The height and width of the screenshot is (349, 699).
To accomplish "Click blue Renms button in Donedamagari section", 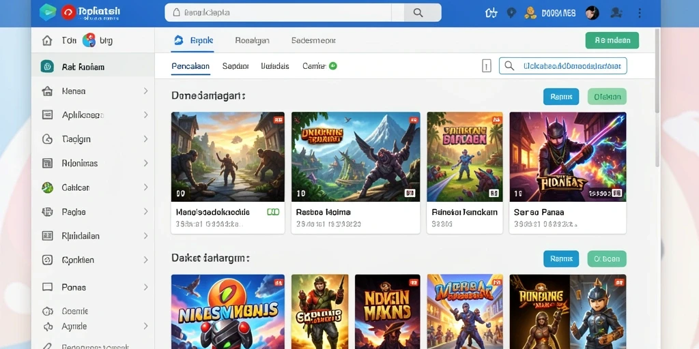I will coord(561,96).
